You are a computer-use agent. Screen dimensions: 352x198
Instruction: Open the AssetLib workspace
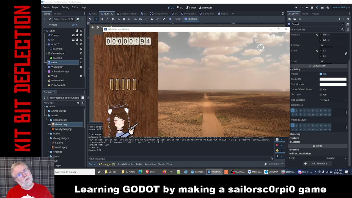click(x=206, y=7)
